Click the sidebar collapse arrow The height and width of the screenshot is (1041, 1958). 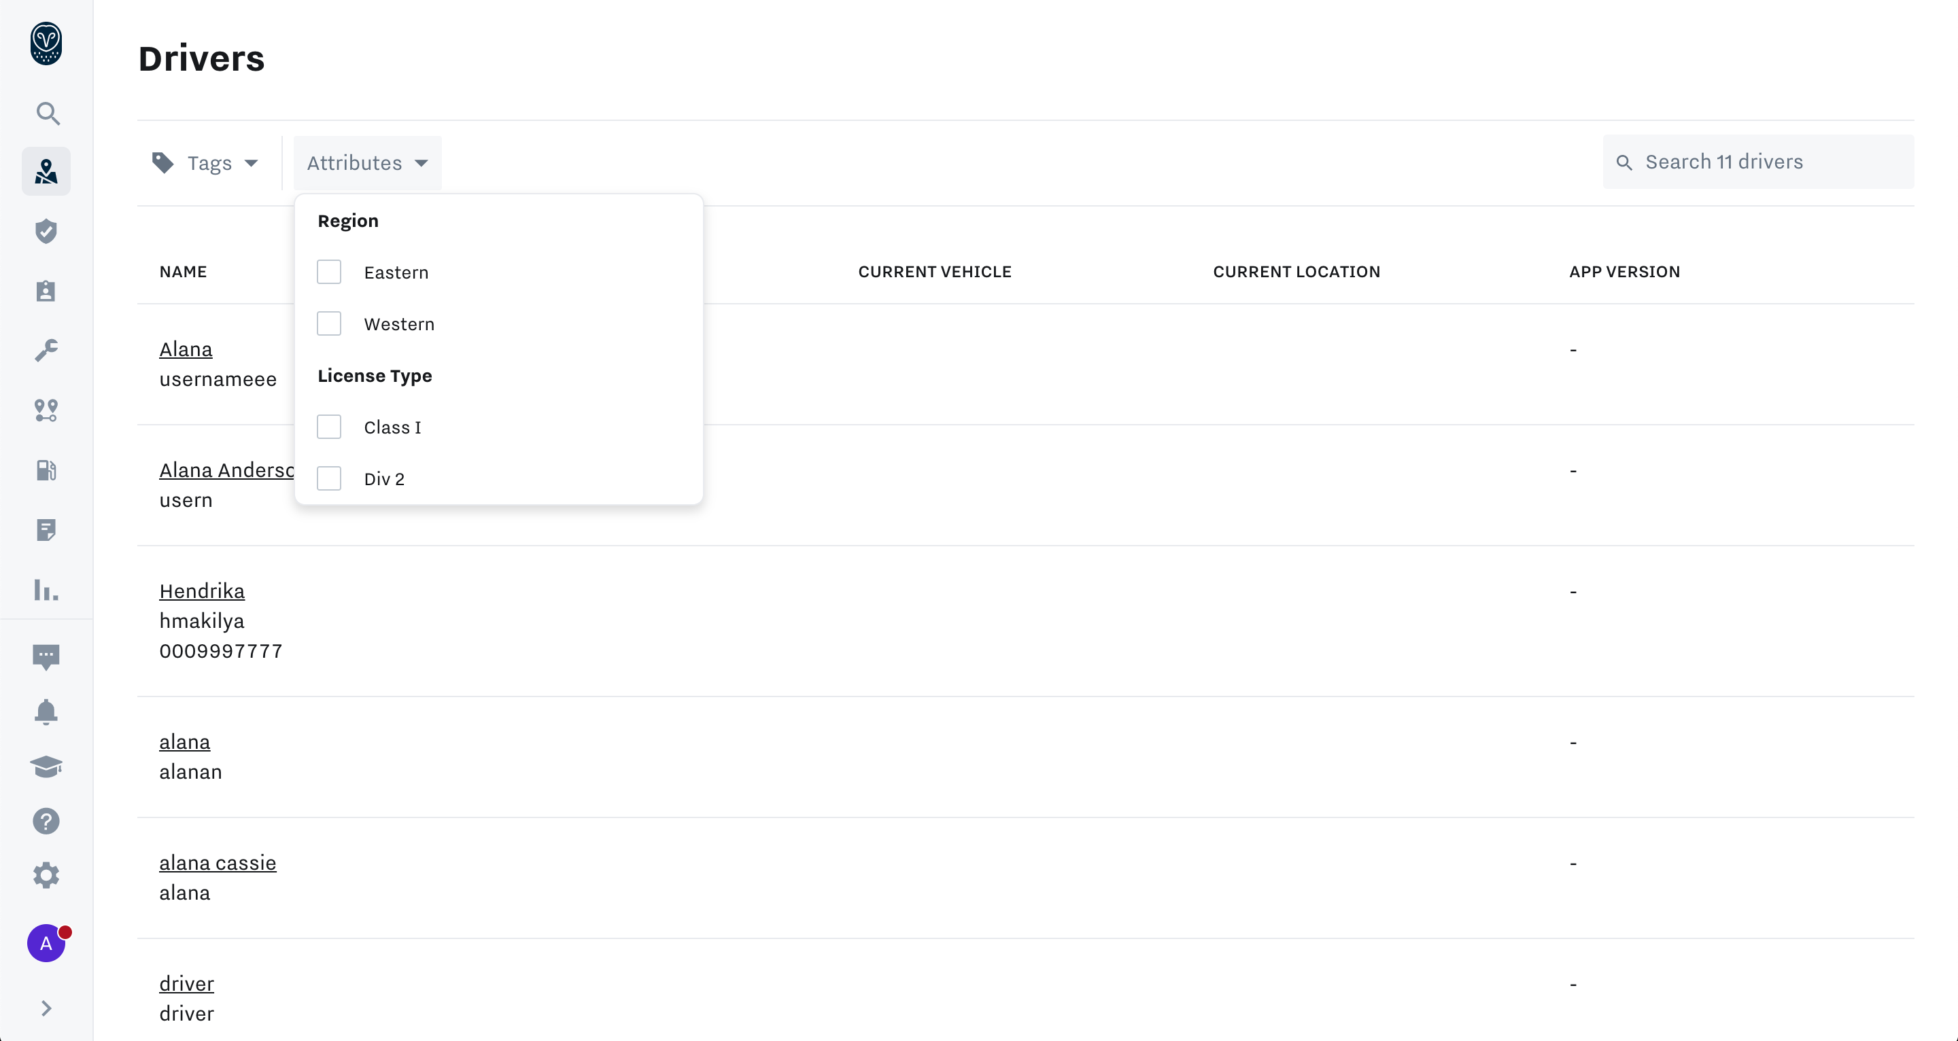[x=47, y=1008]
